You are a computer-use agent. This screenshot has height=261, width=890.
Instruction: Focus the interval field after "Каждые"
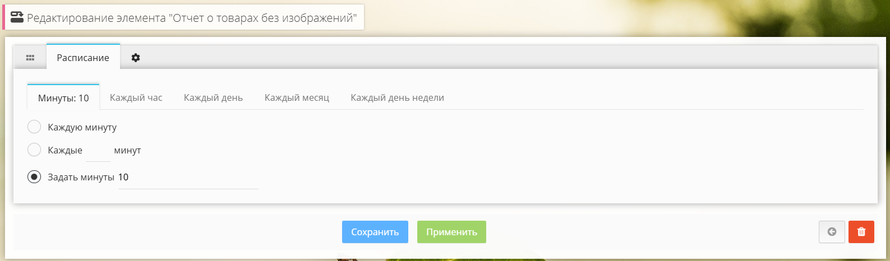click(98, 151)
